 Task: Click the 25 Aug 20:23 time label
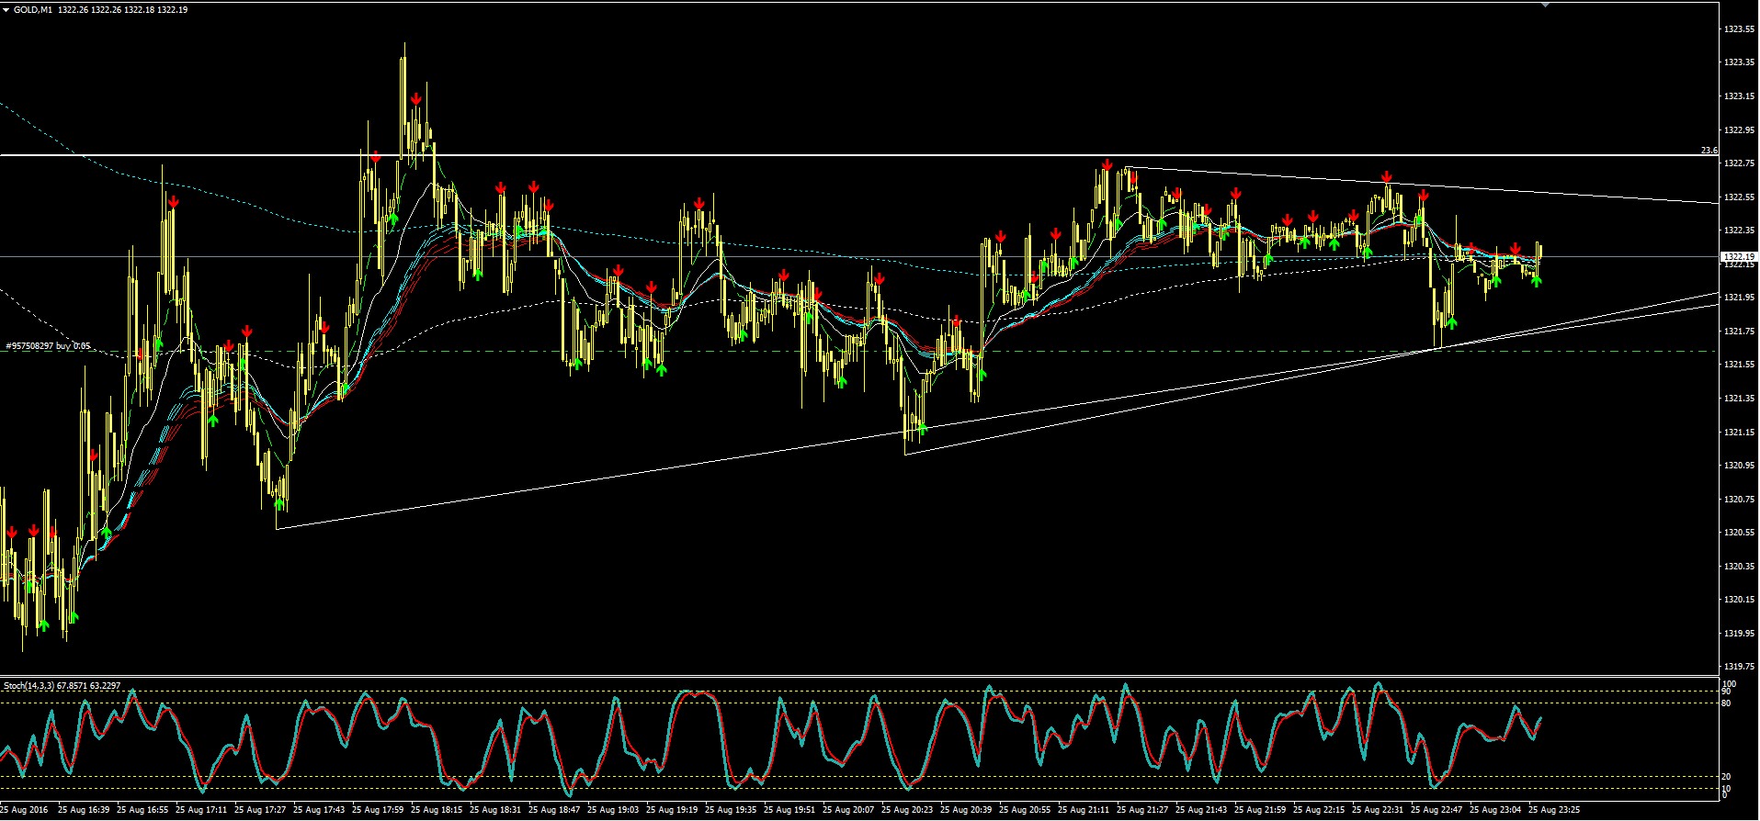coord(907,810)
